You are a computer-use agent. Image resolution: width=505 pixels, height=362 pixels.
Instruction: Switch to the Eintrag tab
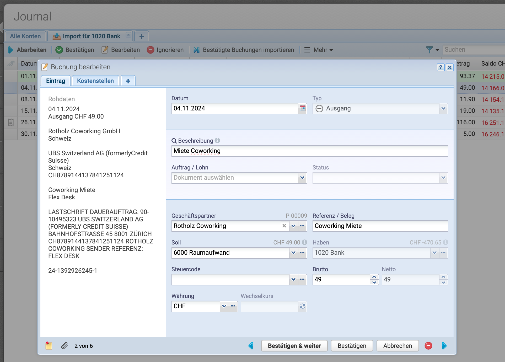tap(56, 81)
